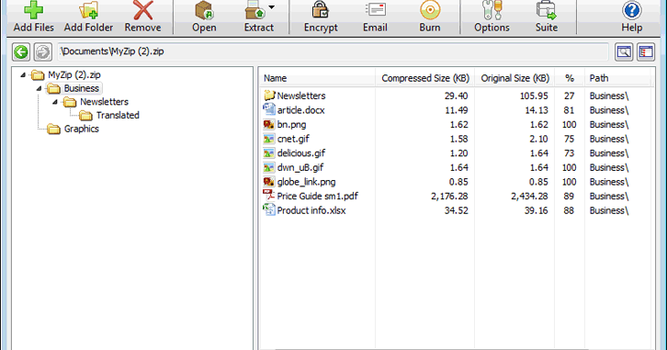Click the Extract toolbar button

pos(258,17)
